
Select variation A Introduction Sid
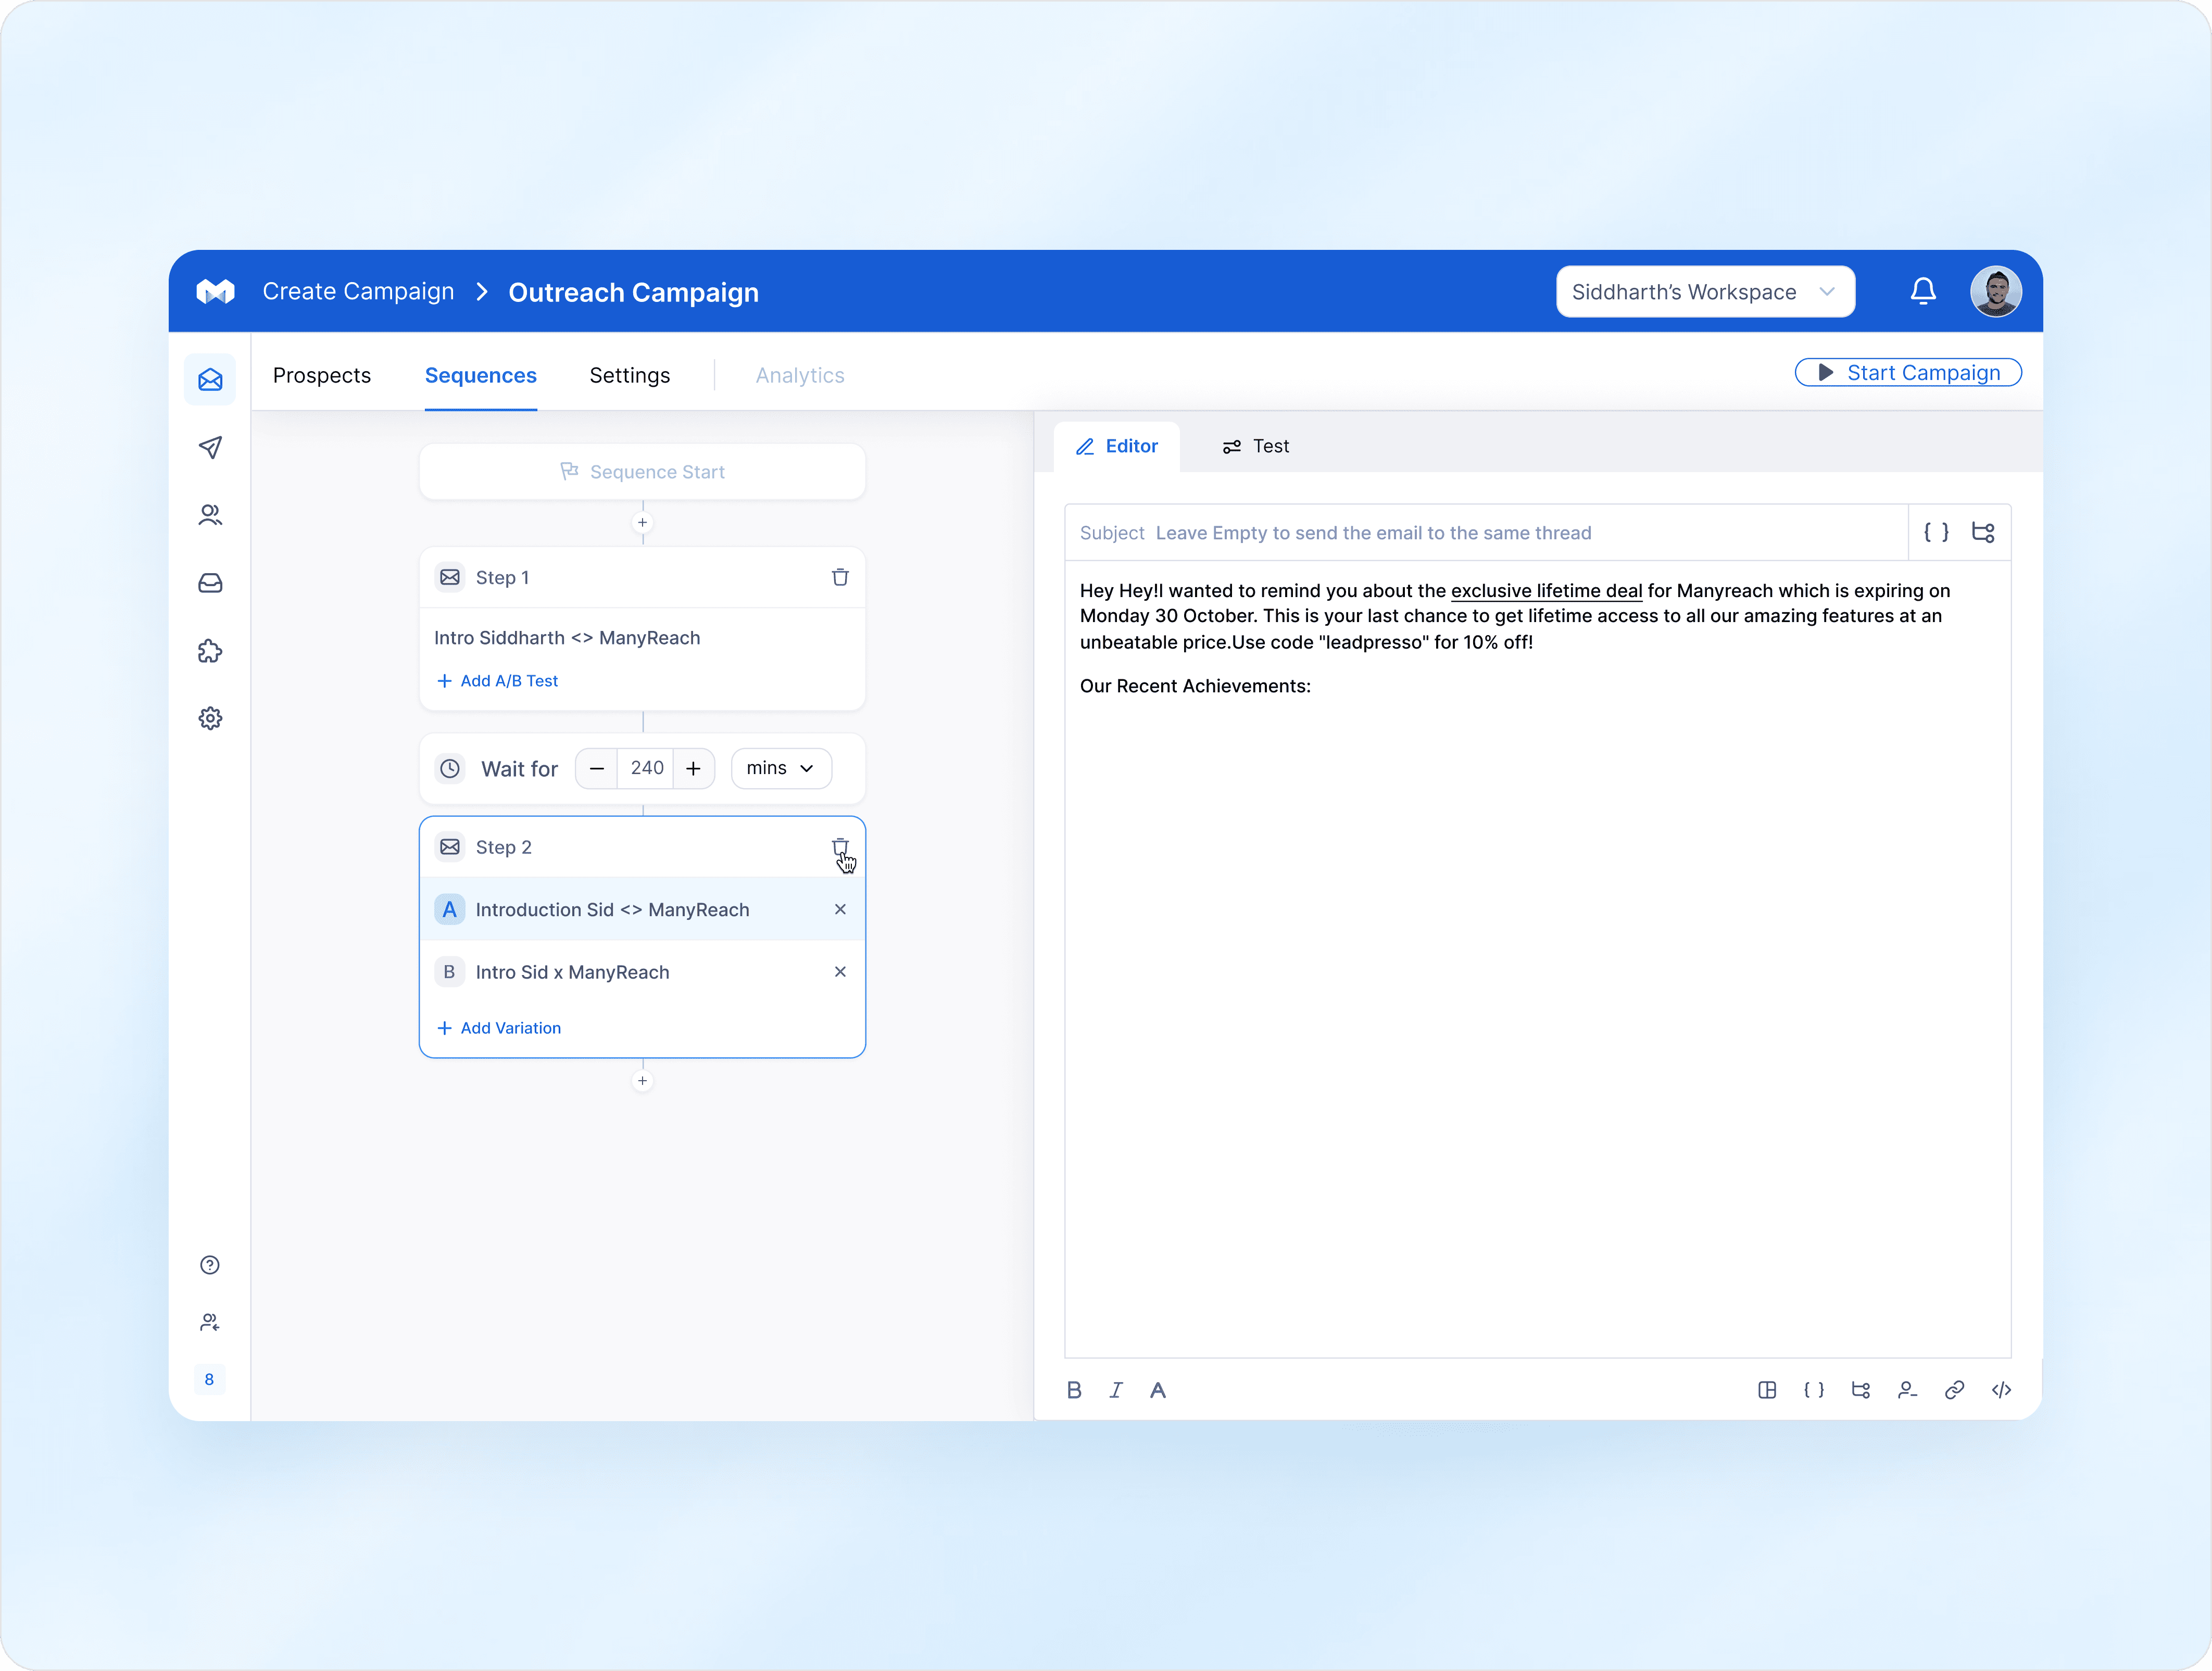(x=612, y=909)
